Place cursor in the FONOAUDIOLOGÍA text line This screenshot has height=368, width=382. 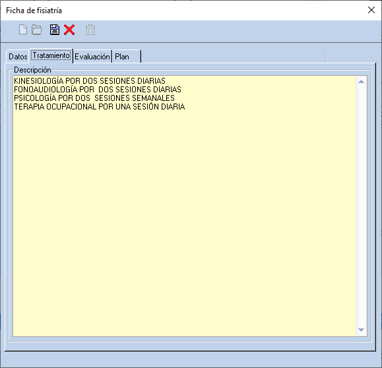98,90
